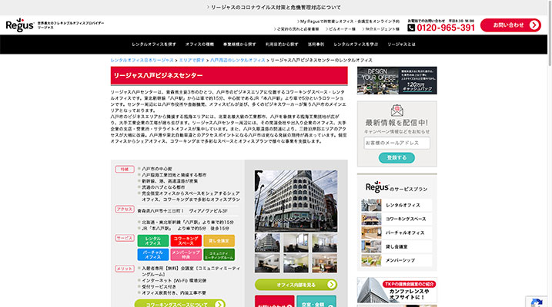
Task: Click pink メンバーシップ特典 service tag
Action: pyautogui.click(x=186, y=254)
